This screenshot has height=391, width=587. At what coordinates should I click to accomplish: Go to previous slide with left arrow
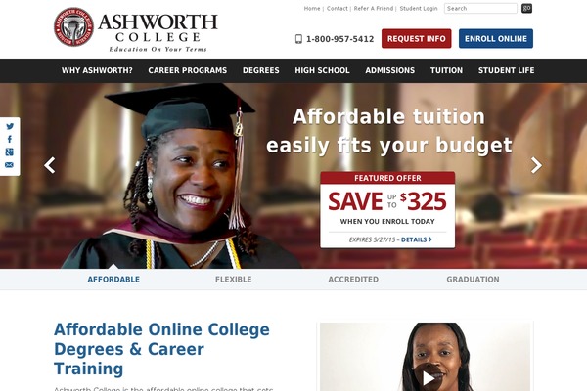50,165
